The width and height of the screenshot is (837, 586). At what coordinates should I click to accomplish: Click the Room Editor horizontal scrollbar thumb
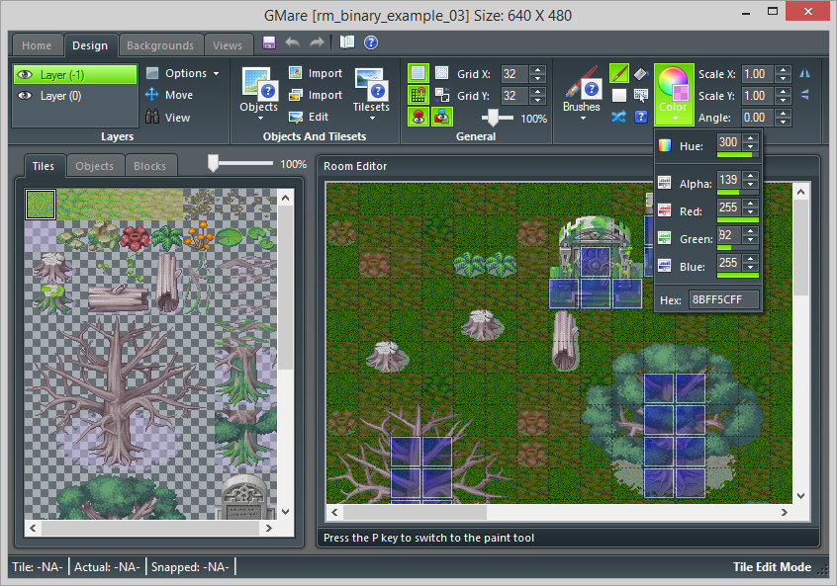pyautogui.click(x=415, y=513)
